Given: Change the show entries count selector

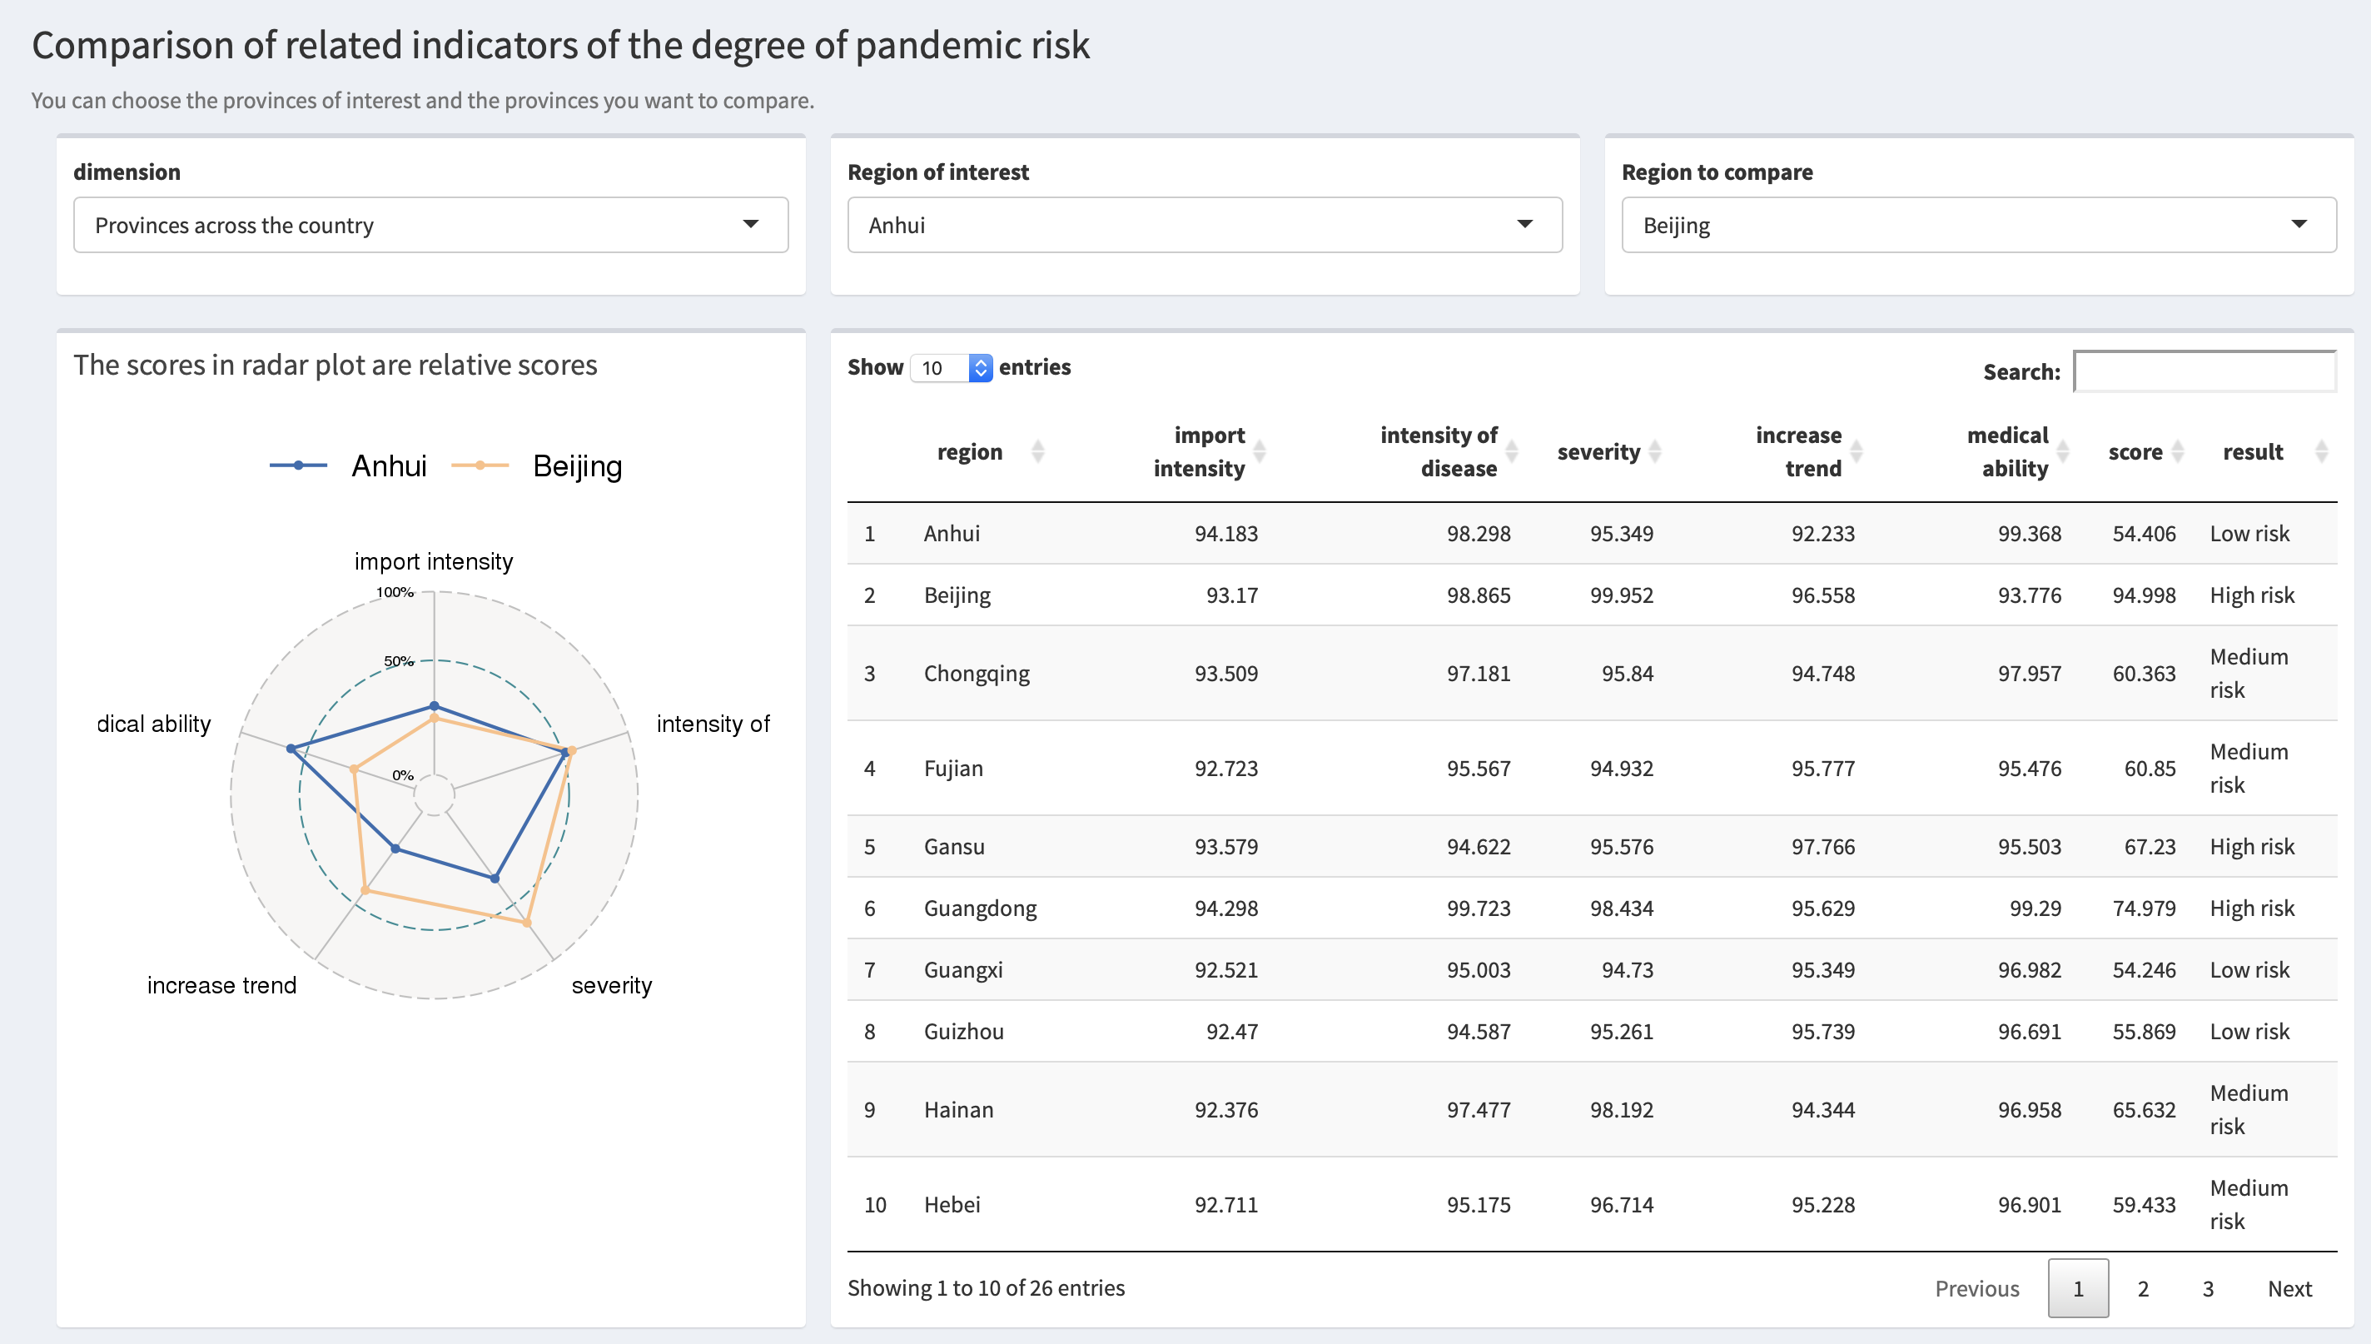Looking at the screenshot, I should [952, 367].
